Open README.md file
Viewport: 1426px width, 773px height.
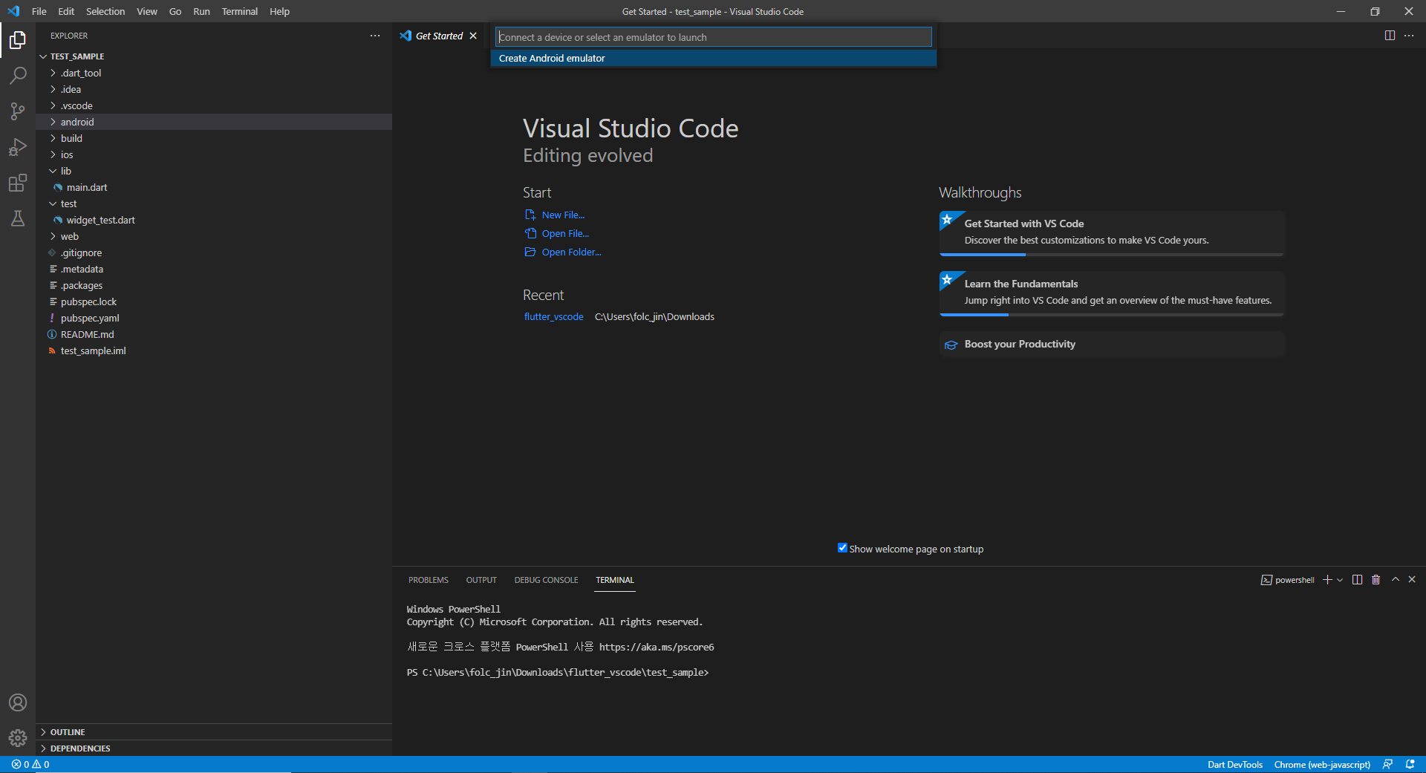pyautogui.click(x=214, y=334)
